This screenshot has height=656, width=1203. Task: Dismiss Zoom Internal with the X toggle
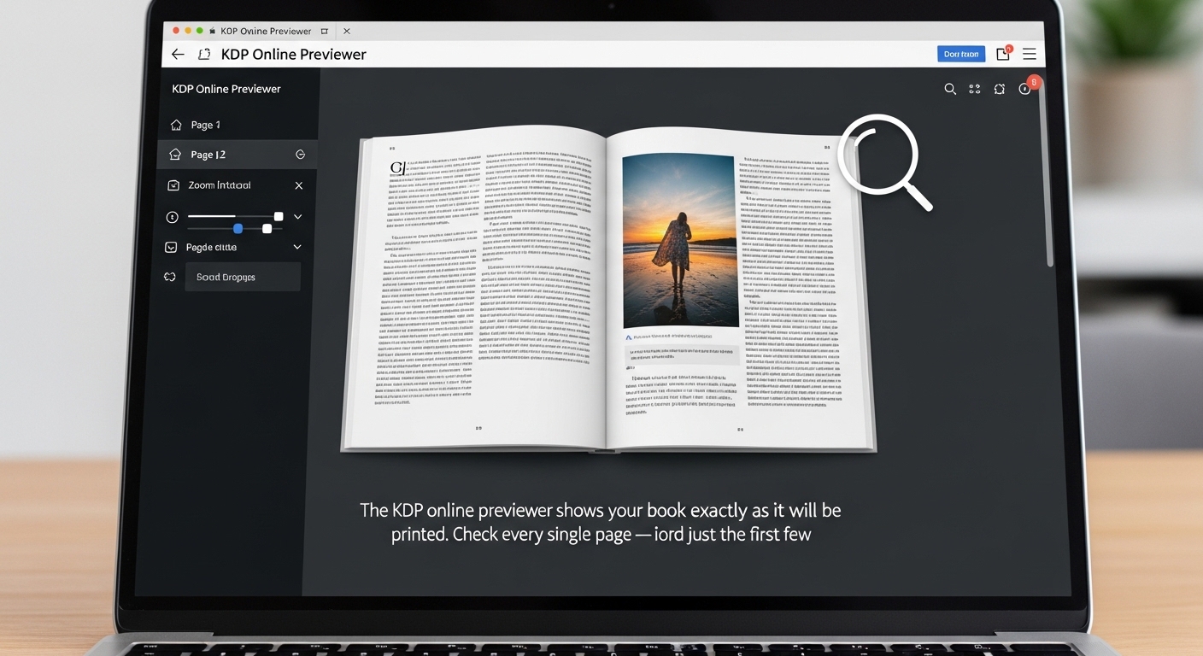click(x=299, y=184)
